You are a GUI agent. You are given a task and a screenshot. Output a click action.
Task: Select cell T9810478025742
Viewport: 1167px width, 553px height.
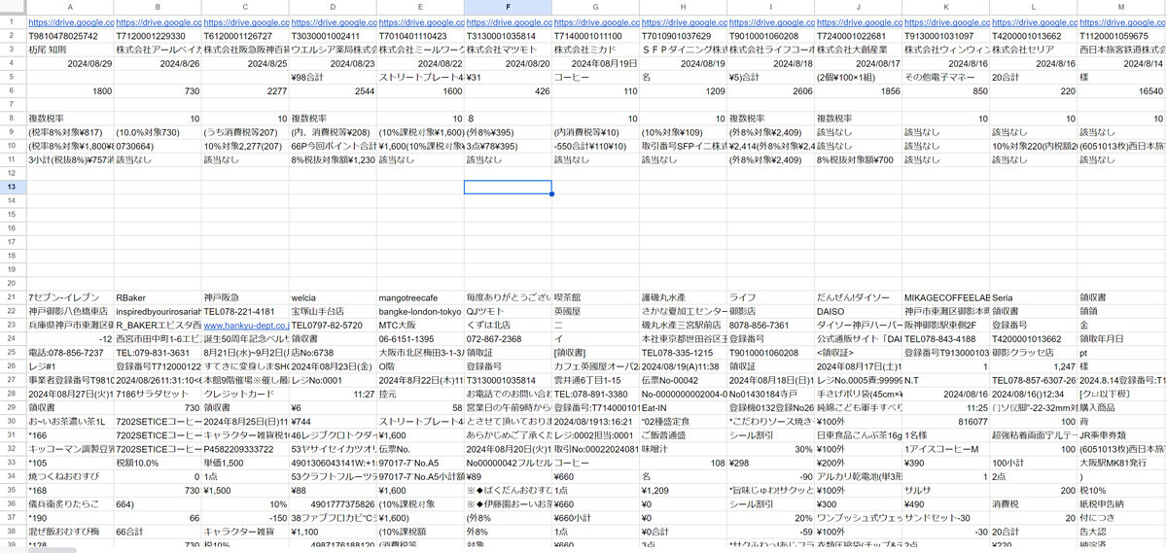[71, 35]
